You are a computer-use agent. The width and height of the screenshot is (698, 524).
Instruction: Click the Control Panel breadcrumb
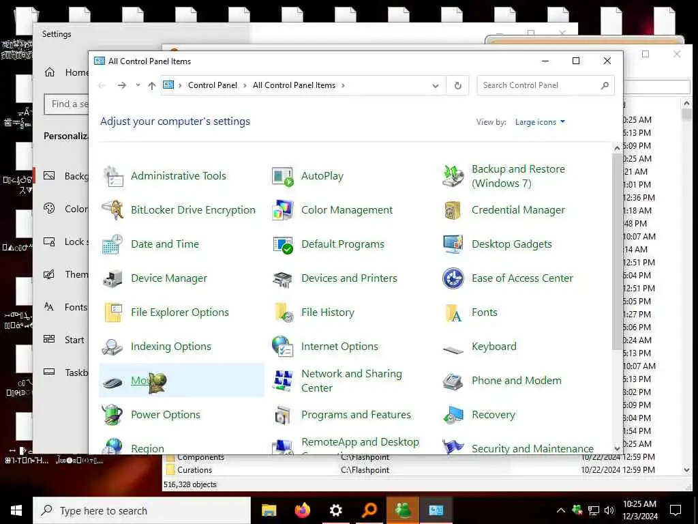(213, 85)
